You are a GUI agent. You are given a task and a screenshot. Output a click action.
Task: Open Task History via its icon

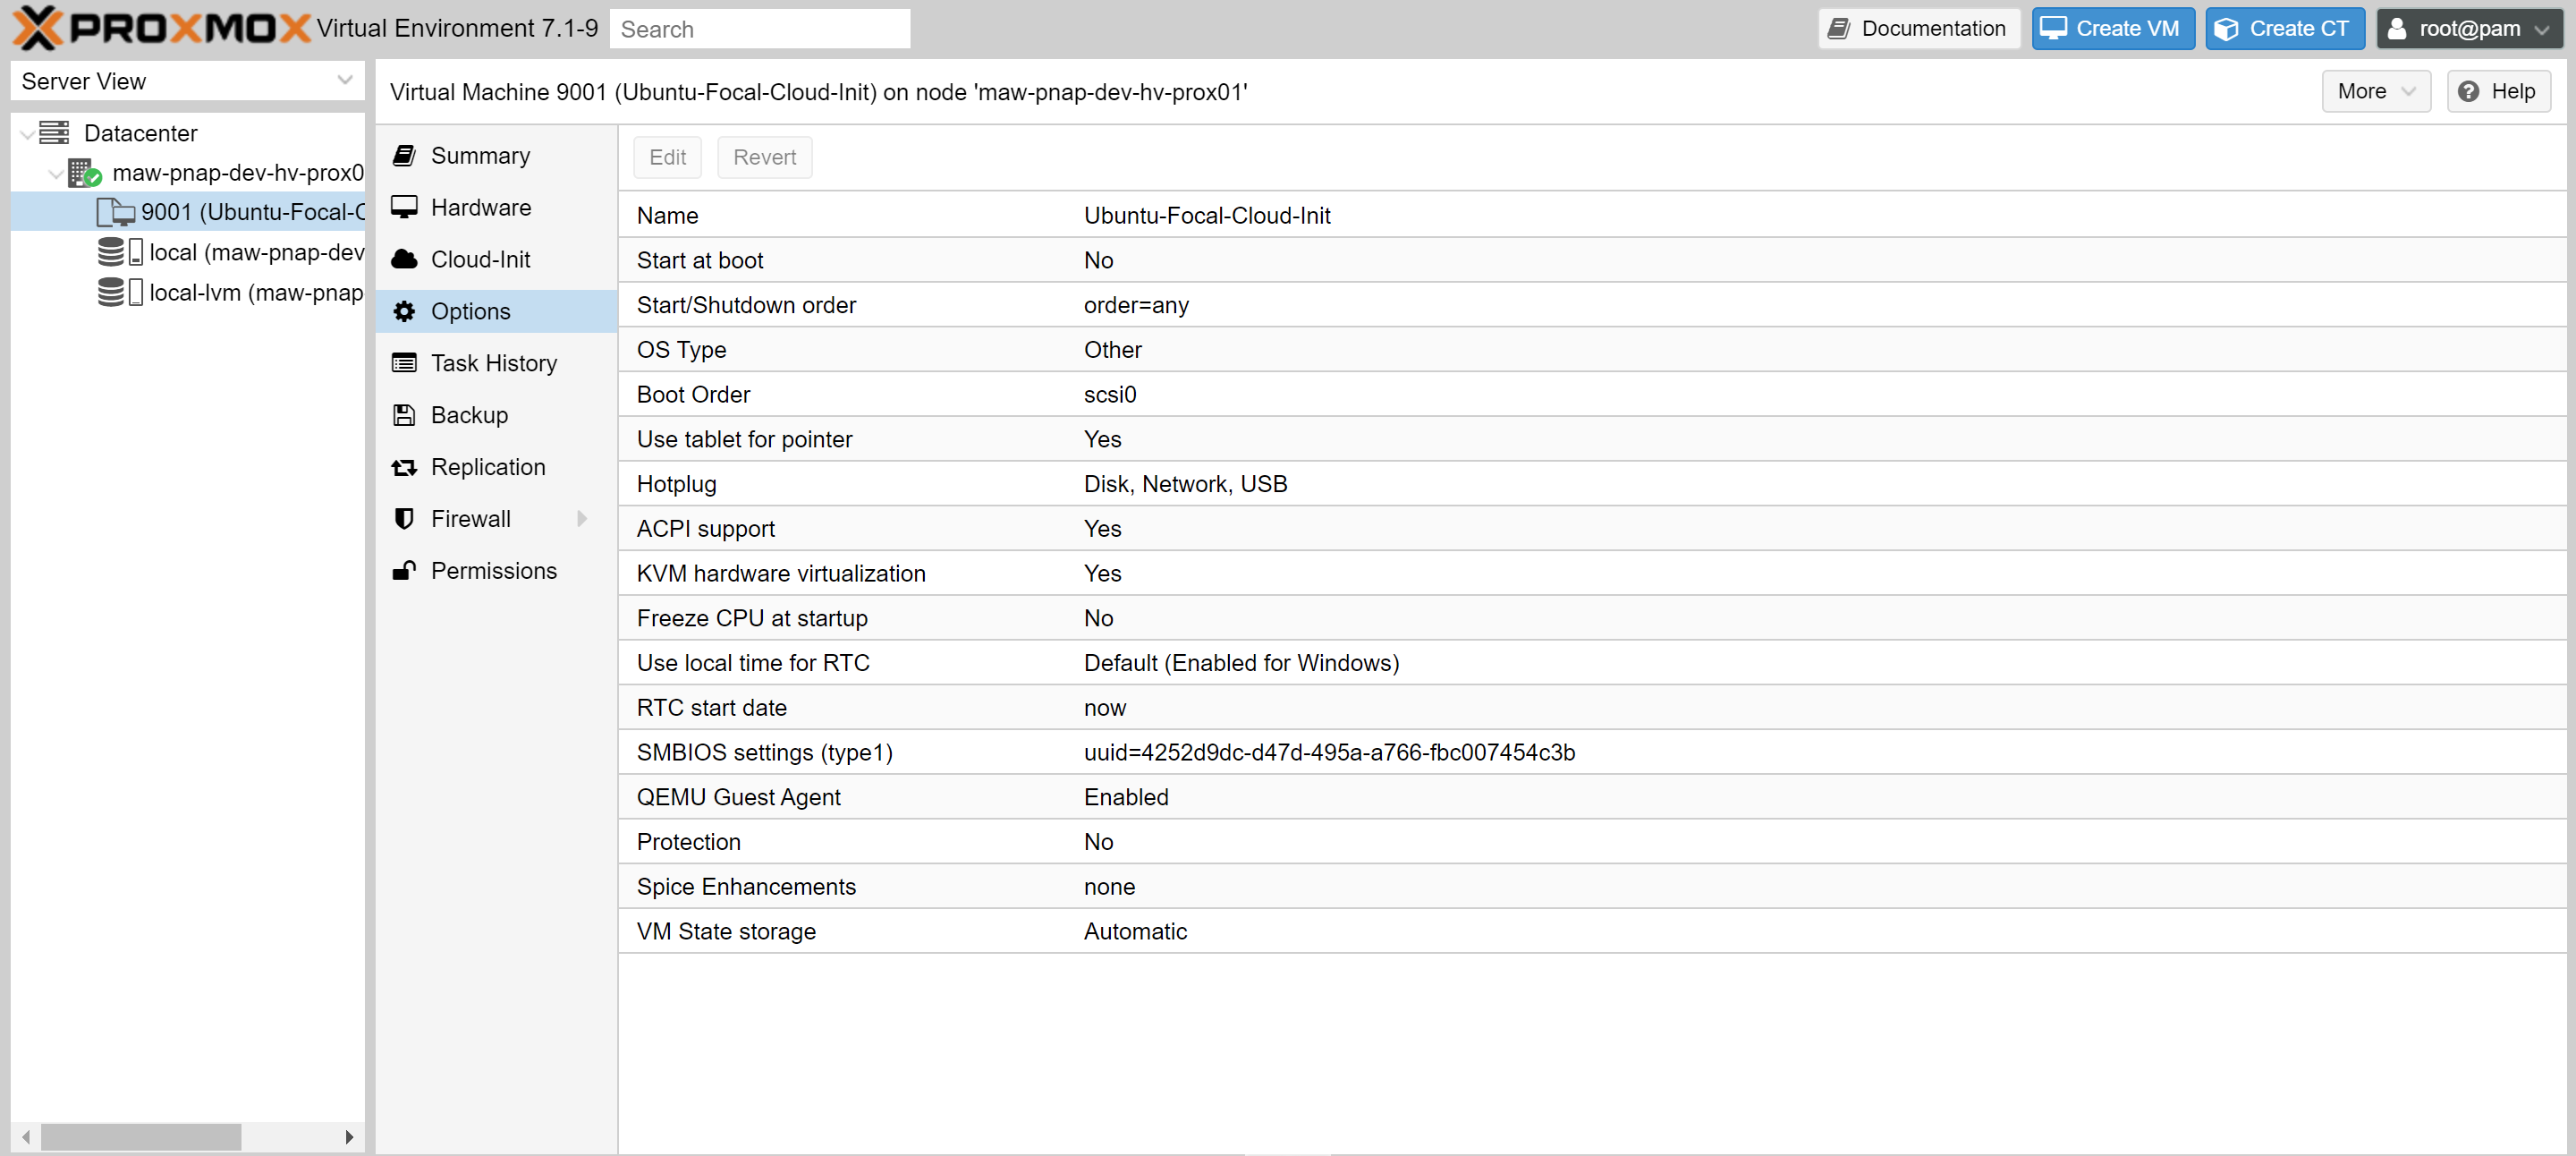[x=404, y=362]
